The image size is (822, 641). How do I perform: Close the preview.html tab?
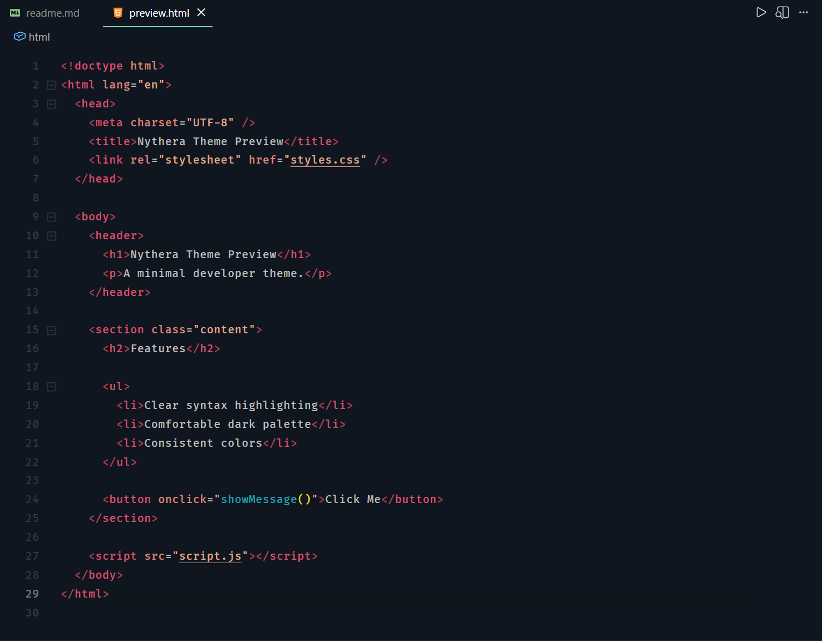[201, 12]
